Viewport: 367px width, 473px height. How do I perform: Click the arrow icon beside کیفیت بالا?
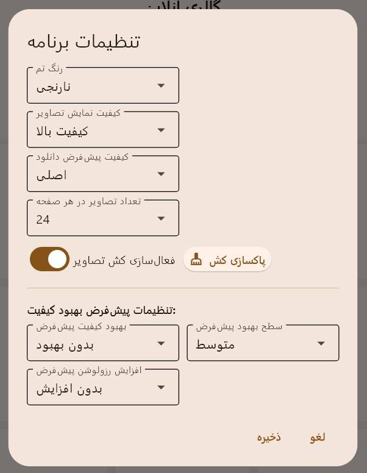click(x=161, y=130)
